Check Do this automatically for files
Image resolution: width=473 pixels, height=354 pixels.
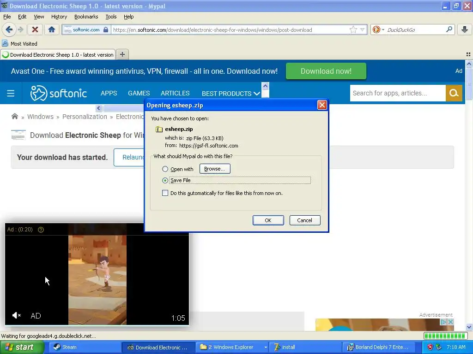pyautogui.click(x=165, y=193)
